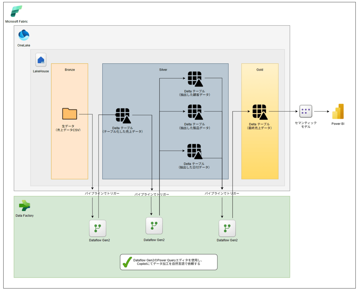Select the raw data folder icon in Bronze
This screenshot has width=358, height=290.
click(x=69, y=114)
